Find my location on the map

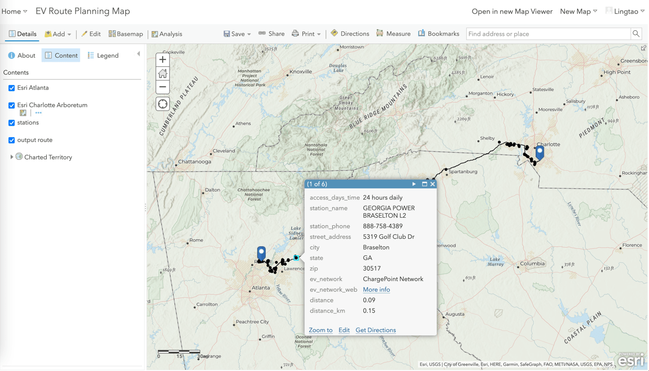tap(163, 104)
